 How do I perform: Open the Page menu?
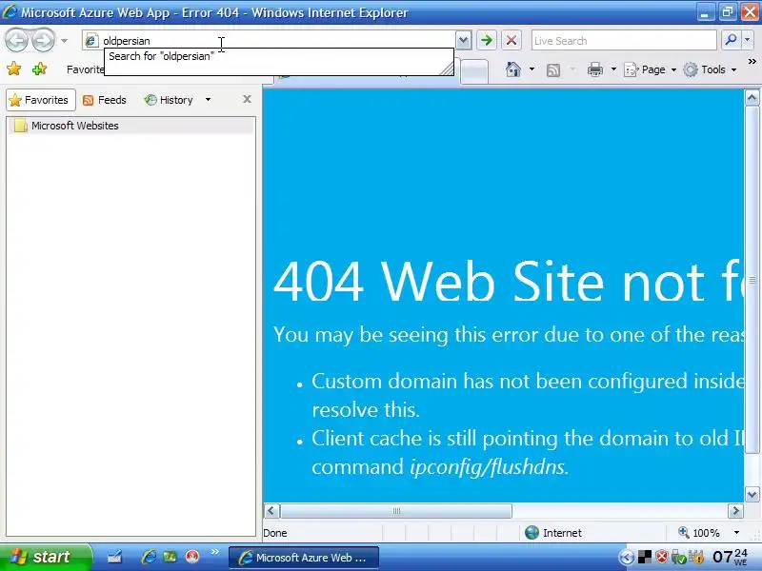(651, 69)
